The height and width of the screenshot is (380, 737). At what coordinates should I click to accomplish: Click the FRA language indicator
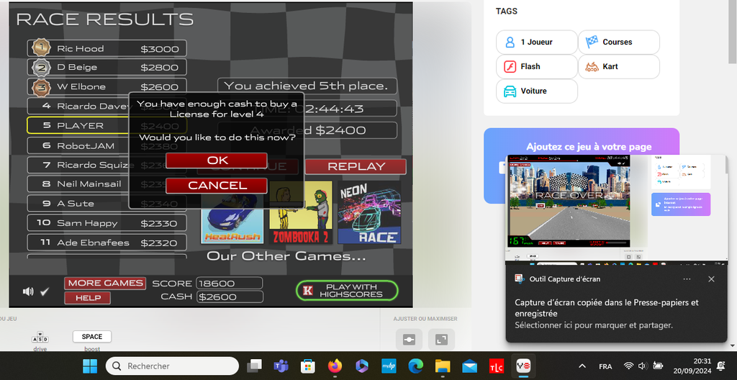pos(605,366)
